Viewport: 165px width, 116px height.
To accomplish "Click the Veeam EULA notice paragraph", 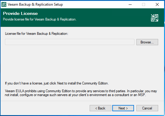I will click(81, 93).
